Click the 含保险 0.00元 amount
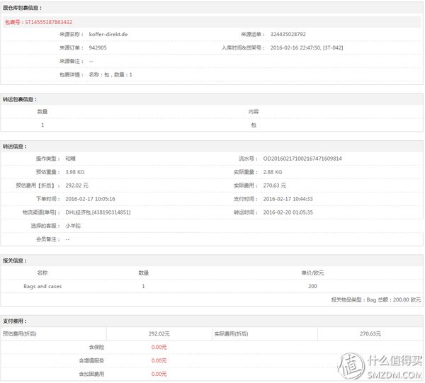 point(159,347)
